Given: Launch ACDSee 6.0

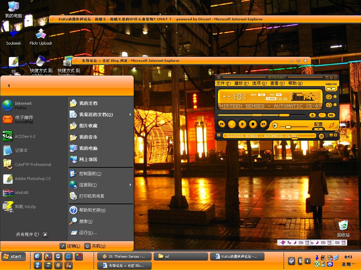Looking at the screenshot, I should (x=33, y=136).
